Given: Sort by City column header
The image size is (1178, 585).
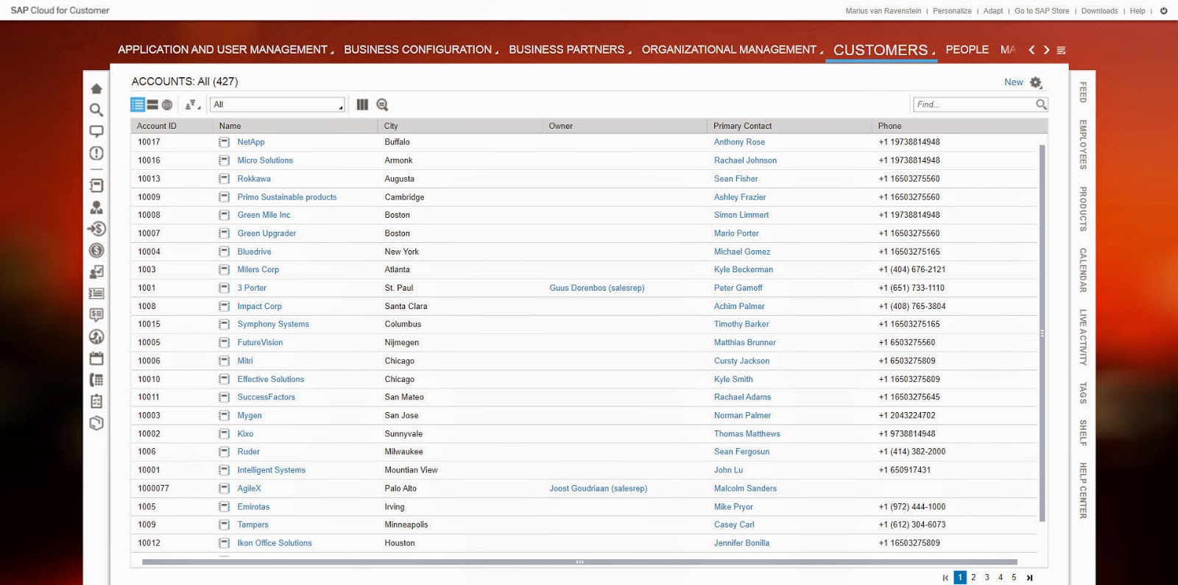Looking at the screenshot, I should click(x=461, y=126).
